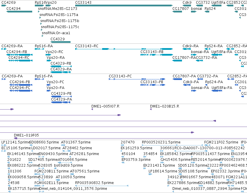Open the bonsai-PA protein label

[x=200, y=88]
